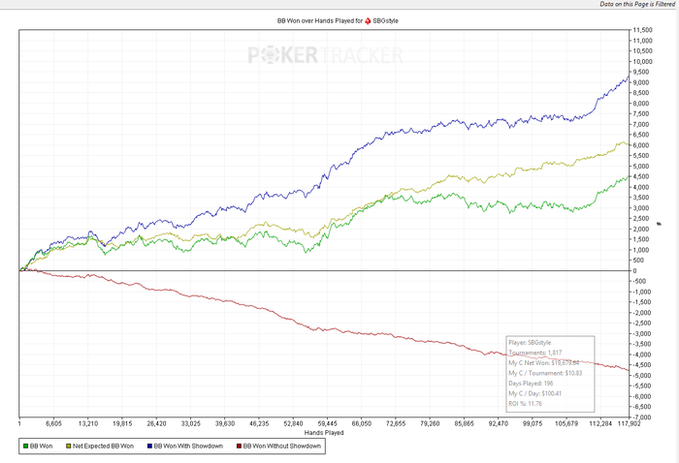
Task: Click the 117,902 x-axis label
Action: [630, 423]
